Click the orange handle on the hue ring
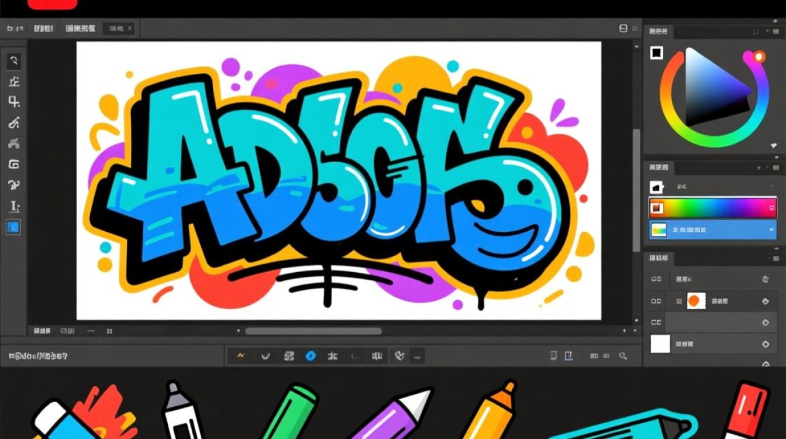Viewport: 786px width, 439px height. tap(759, 57)
